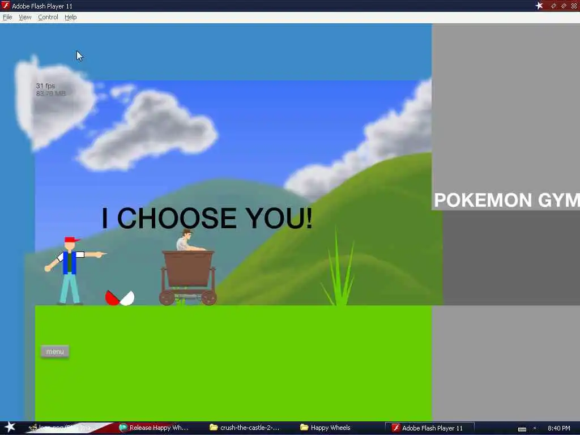Screen dimensions: 580x435
Task: Click the Flash icon on taskbar button
Action: tap(396, 428)
